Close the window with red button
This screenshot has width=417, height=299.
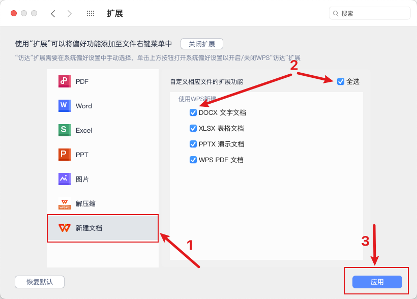[x=14, y=13]
